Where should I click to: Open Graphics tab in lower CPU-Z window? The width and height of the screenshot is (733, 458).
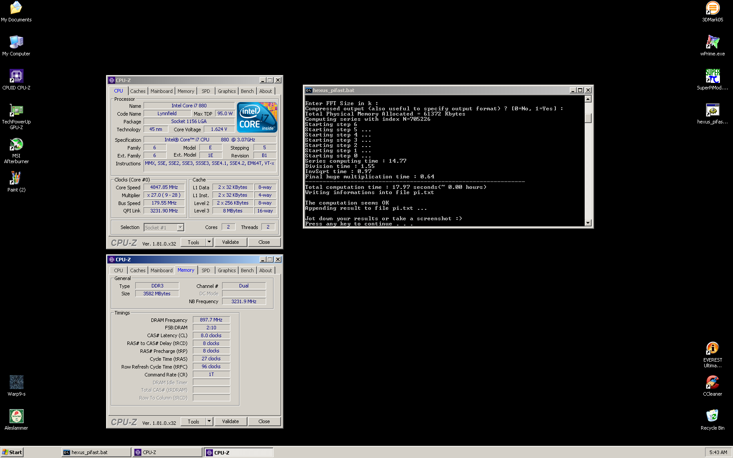pyautogui.click(x=227, y=270)
